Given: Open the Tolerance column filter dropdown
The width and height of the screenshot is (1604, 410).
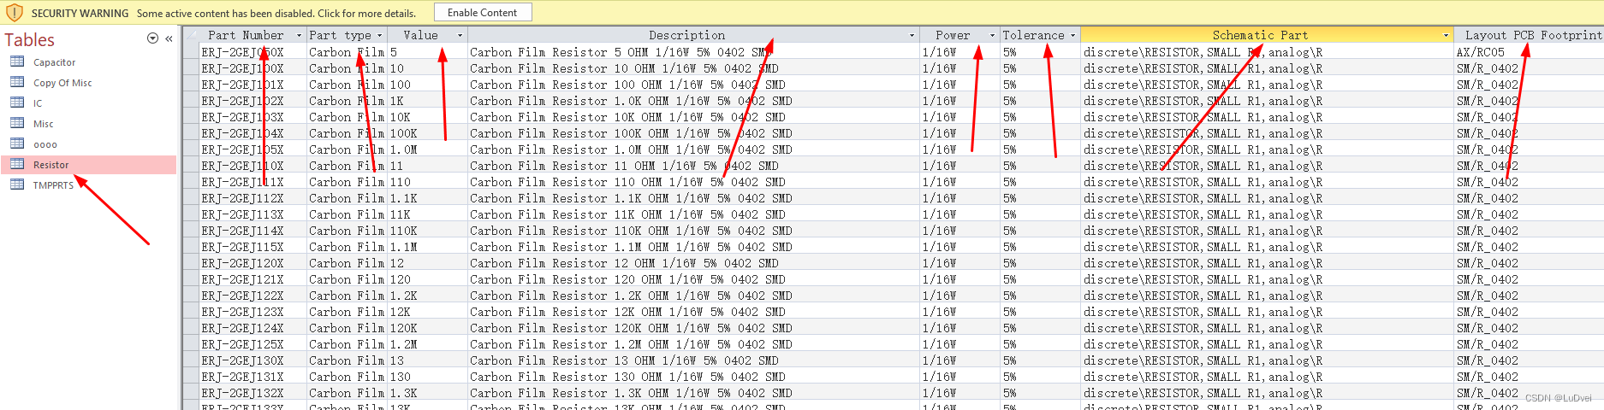Looking at the screenshot, I should click(x=1072, y=36).
